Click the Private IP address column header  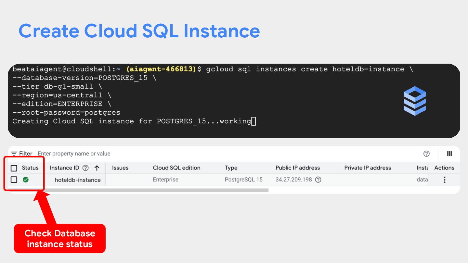368,168
